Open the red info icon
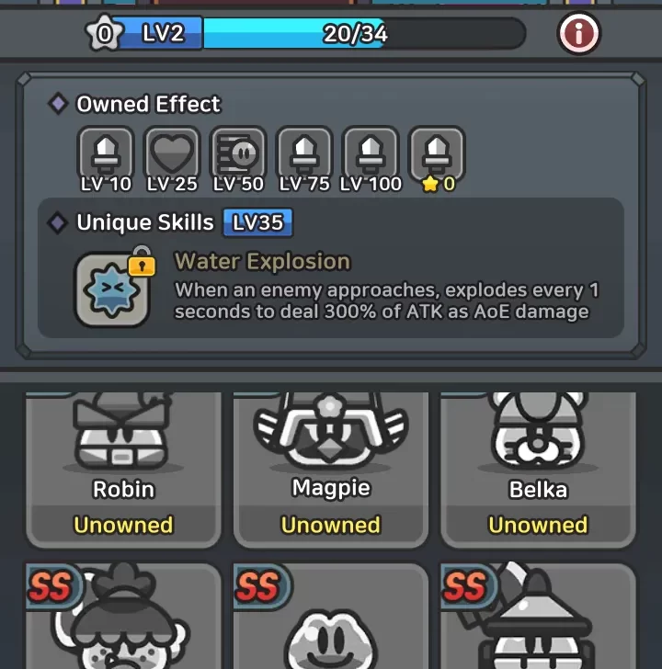 (x=578, y=33)
